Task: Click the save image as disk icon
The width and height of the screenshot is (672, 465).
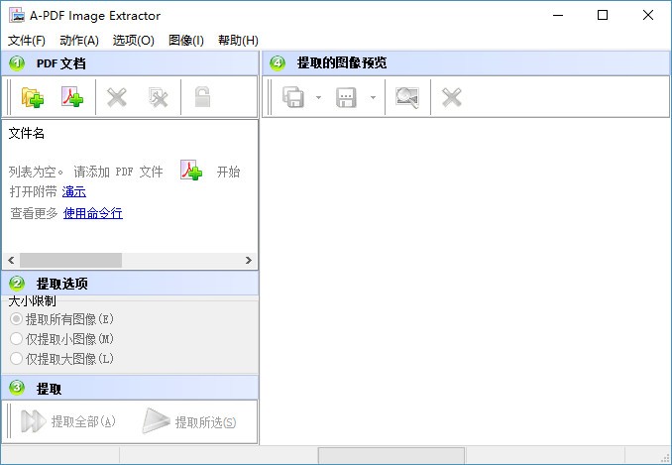Action: 346,97
